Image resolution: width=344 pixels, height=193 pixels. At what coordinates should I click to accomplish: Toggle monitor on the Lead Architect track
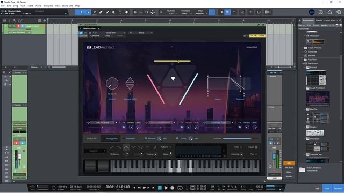click(x=23, y=26)
